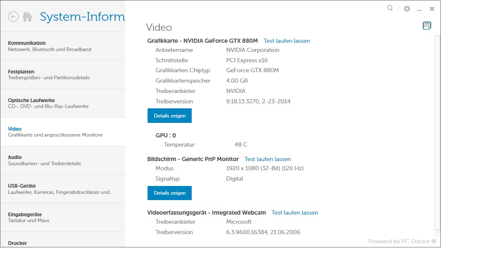
Task: Click the back arrow icon in header
Action: point(13,17)
